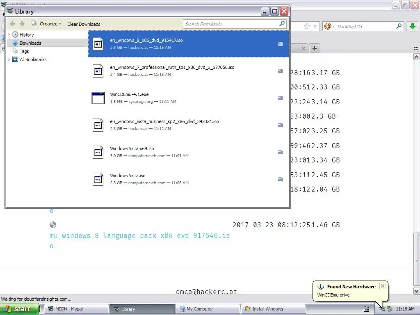The width and height of the screenshot is (420, 315).
Task: Open mu_windows_8_language_pack_x86_dvd_917546.iso link
Action: pyautogui.click(x=139, y=240)
